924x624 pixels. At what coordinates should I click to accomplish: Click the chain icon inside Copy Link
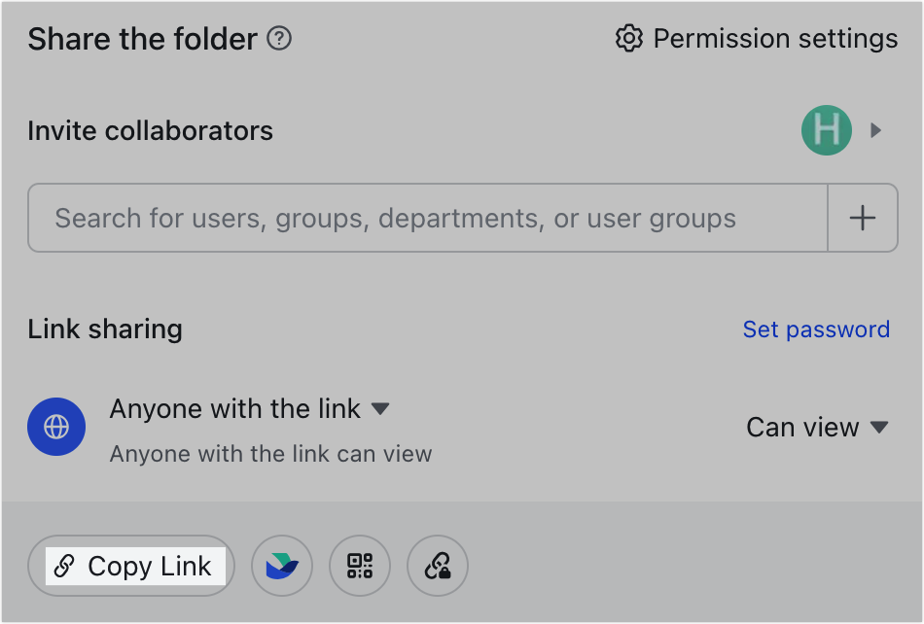tap(64, 567)
